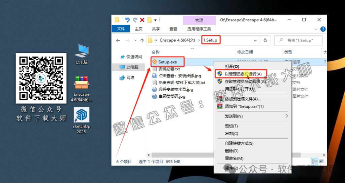Viewport: 345px width, 183px height.
Task: Click Enscape 4.6(64bit) breadcrumb in address bar
Action: pyautogui.click(x=177, y=40)
